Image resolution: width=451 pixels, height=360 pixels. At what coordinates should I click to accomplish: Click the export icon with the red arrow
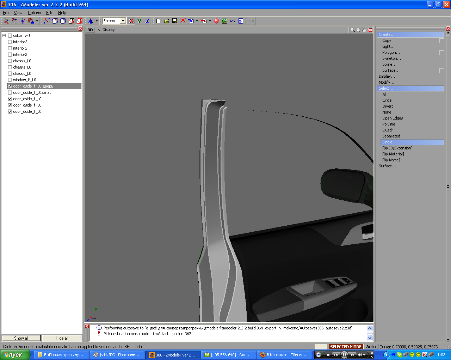204,21
